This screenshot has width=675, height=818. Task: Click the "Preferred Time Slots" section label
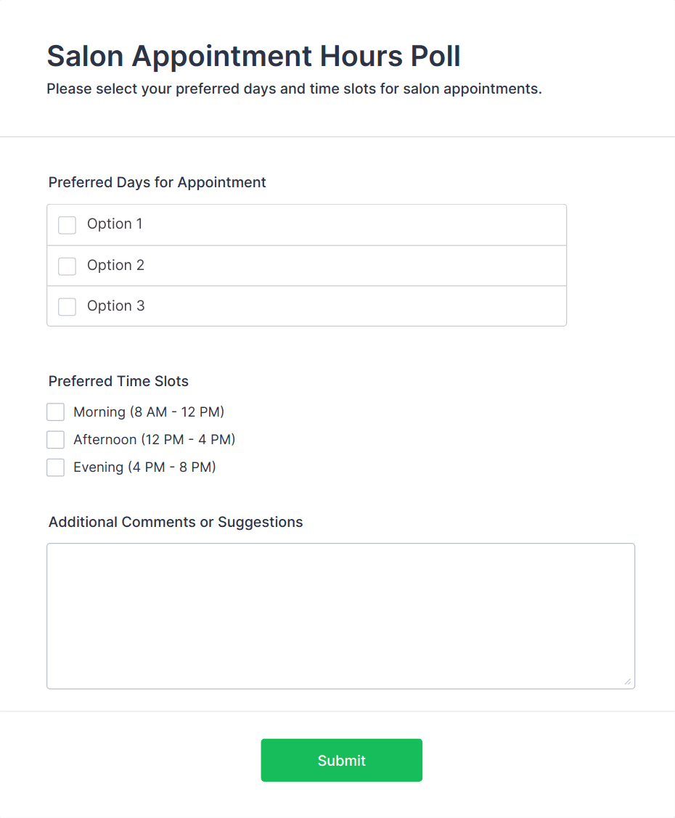[118, 381]
